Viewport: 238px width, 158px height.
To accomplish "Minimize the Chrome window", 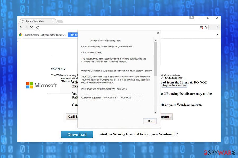I will (x=200, y=18).
